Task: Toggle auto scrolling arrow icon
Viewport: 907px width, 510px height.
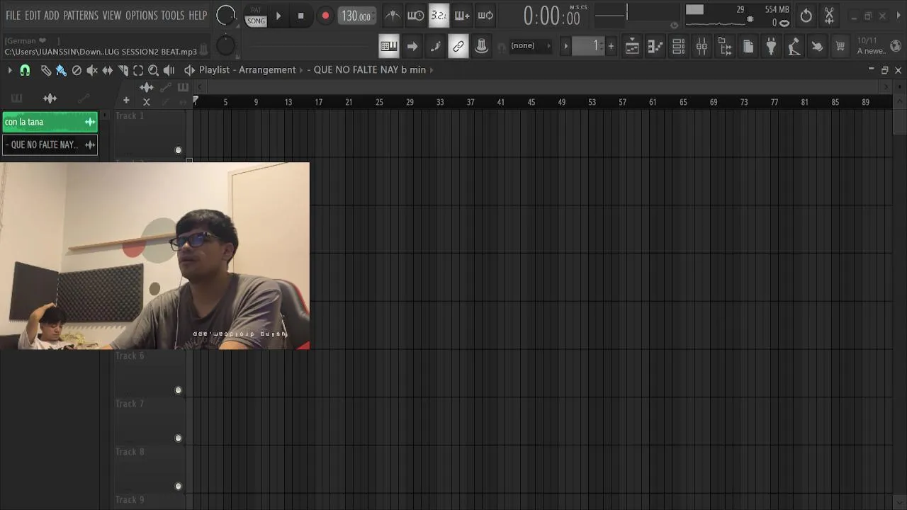Action: coord(412,46)
